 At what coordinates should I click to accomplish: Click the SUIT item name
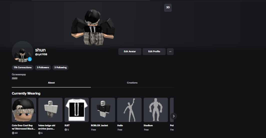click(x=67, y=125)
